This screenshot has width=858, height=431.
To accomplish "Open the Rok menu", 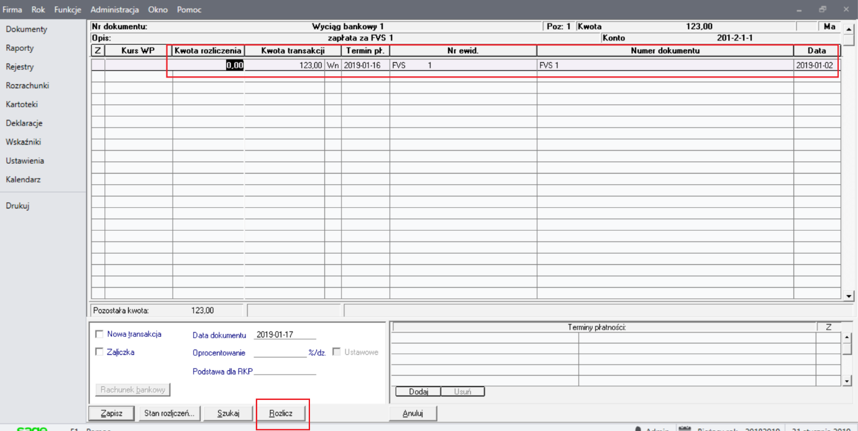I will 39,10.
